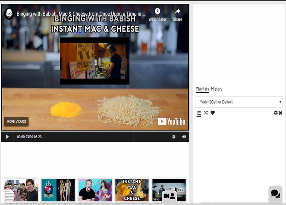Play the video with the play button
This screenshot has width=286, height=205.
coord(7,137)
